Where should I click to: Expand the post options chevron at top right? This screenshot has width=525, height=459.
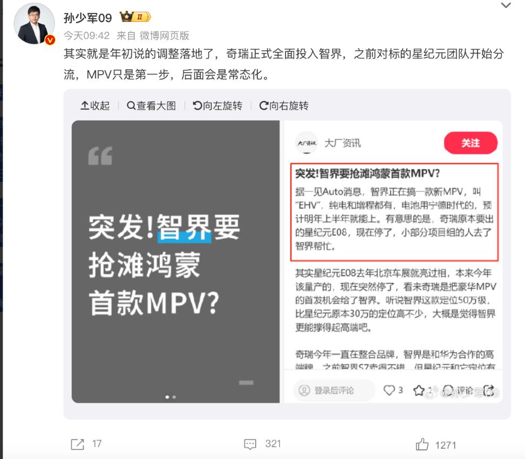point(506,5)
